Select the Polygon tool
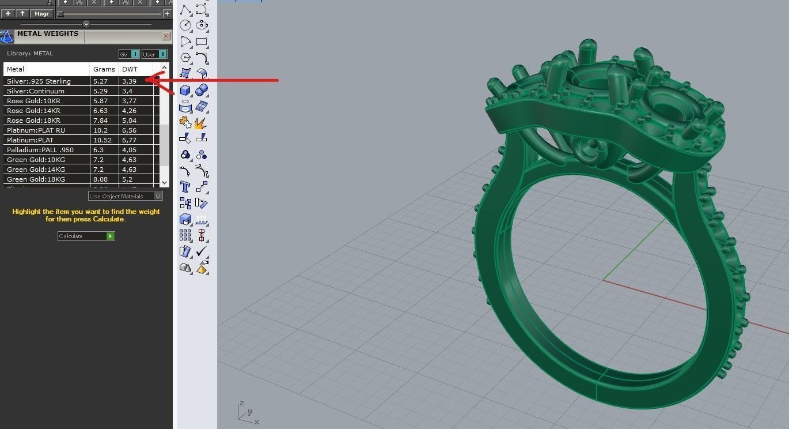The image size is (789, 429). pyautogui.click(x=185, y=58)
